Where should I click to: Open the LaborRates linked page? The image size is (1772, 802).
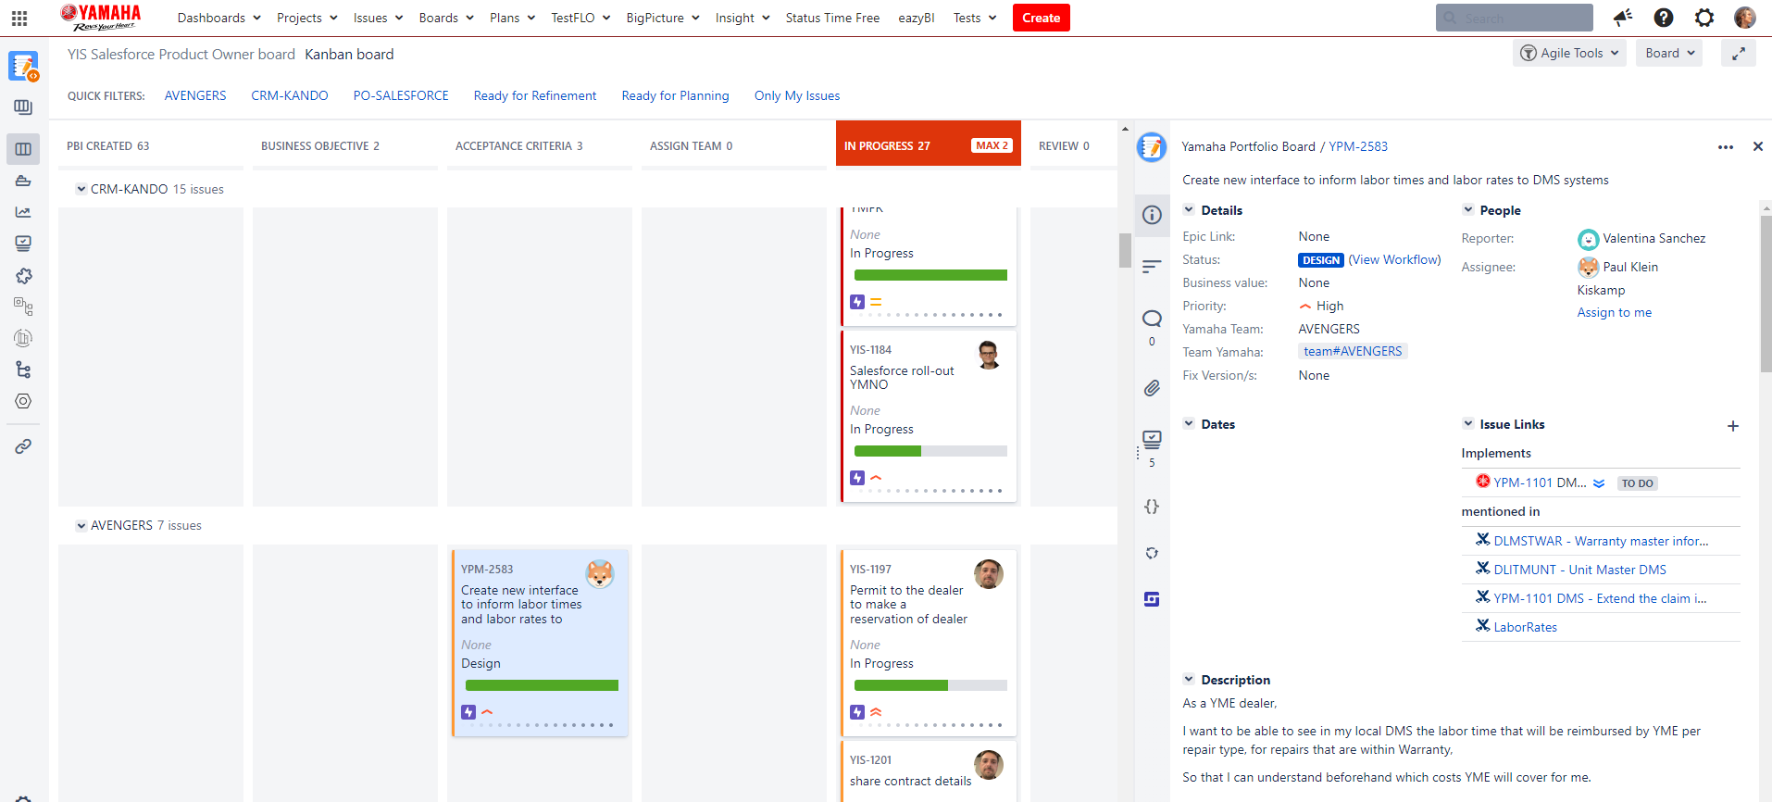[1525, 627]
